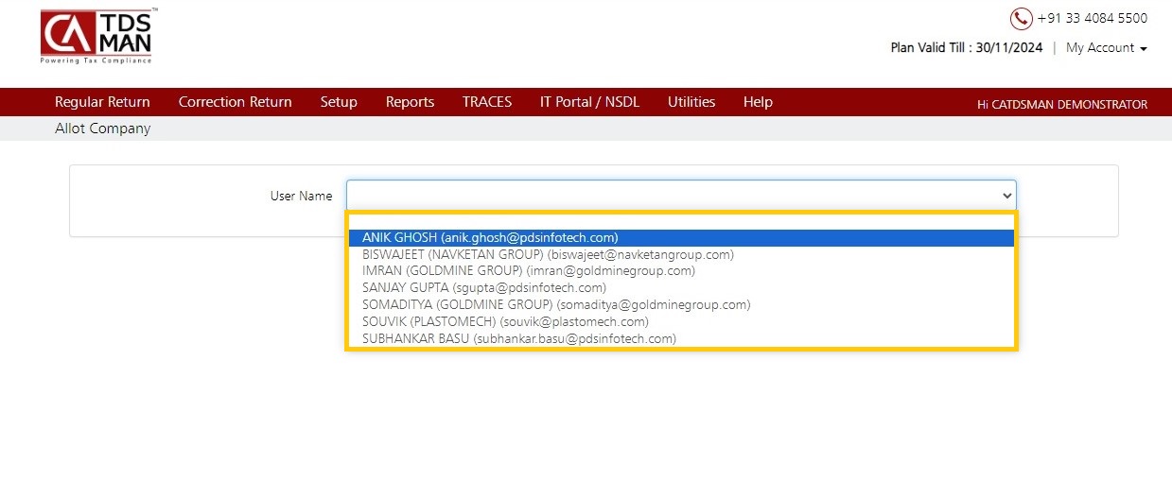This screenshot has height=498, width=1172.
Task: Click the CA TDSMAN logo
Action: point(98,36)
